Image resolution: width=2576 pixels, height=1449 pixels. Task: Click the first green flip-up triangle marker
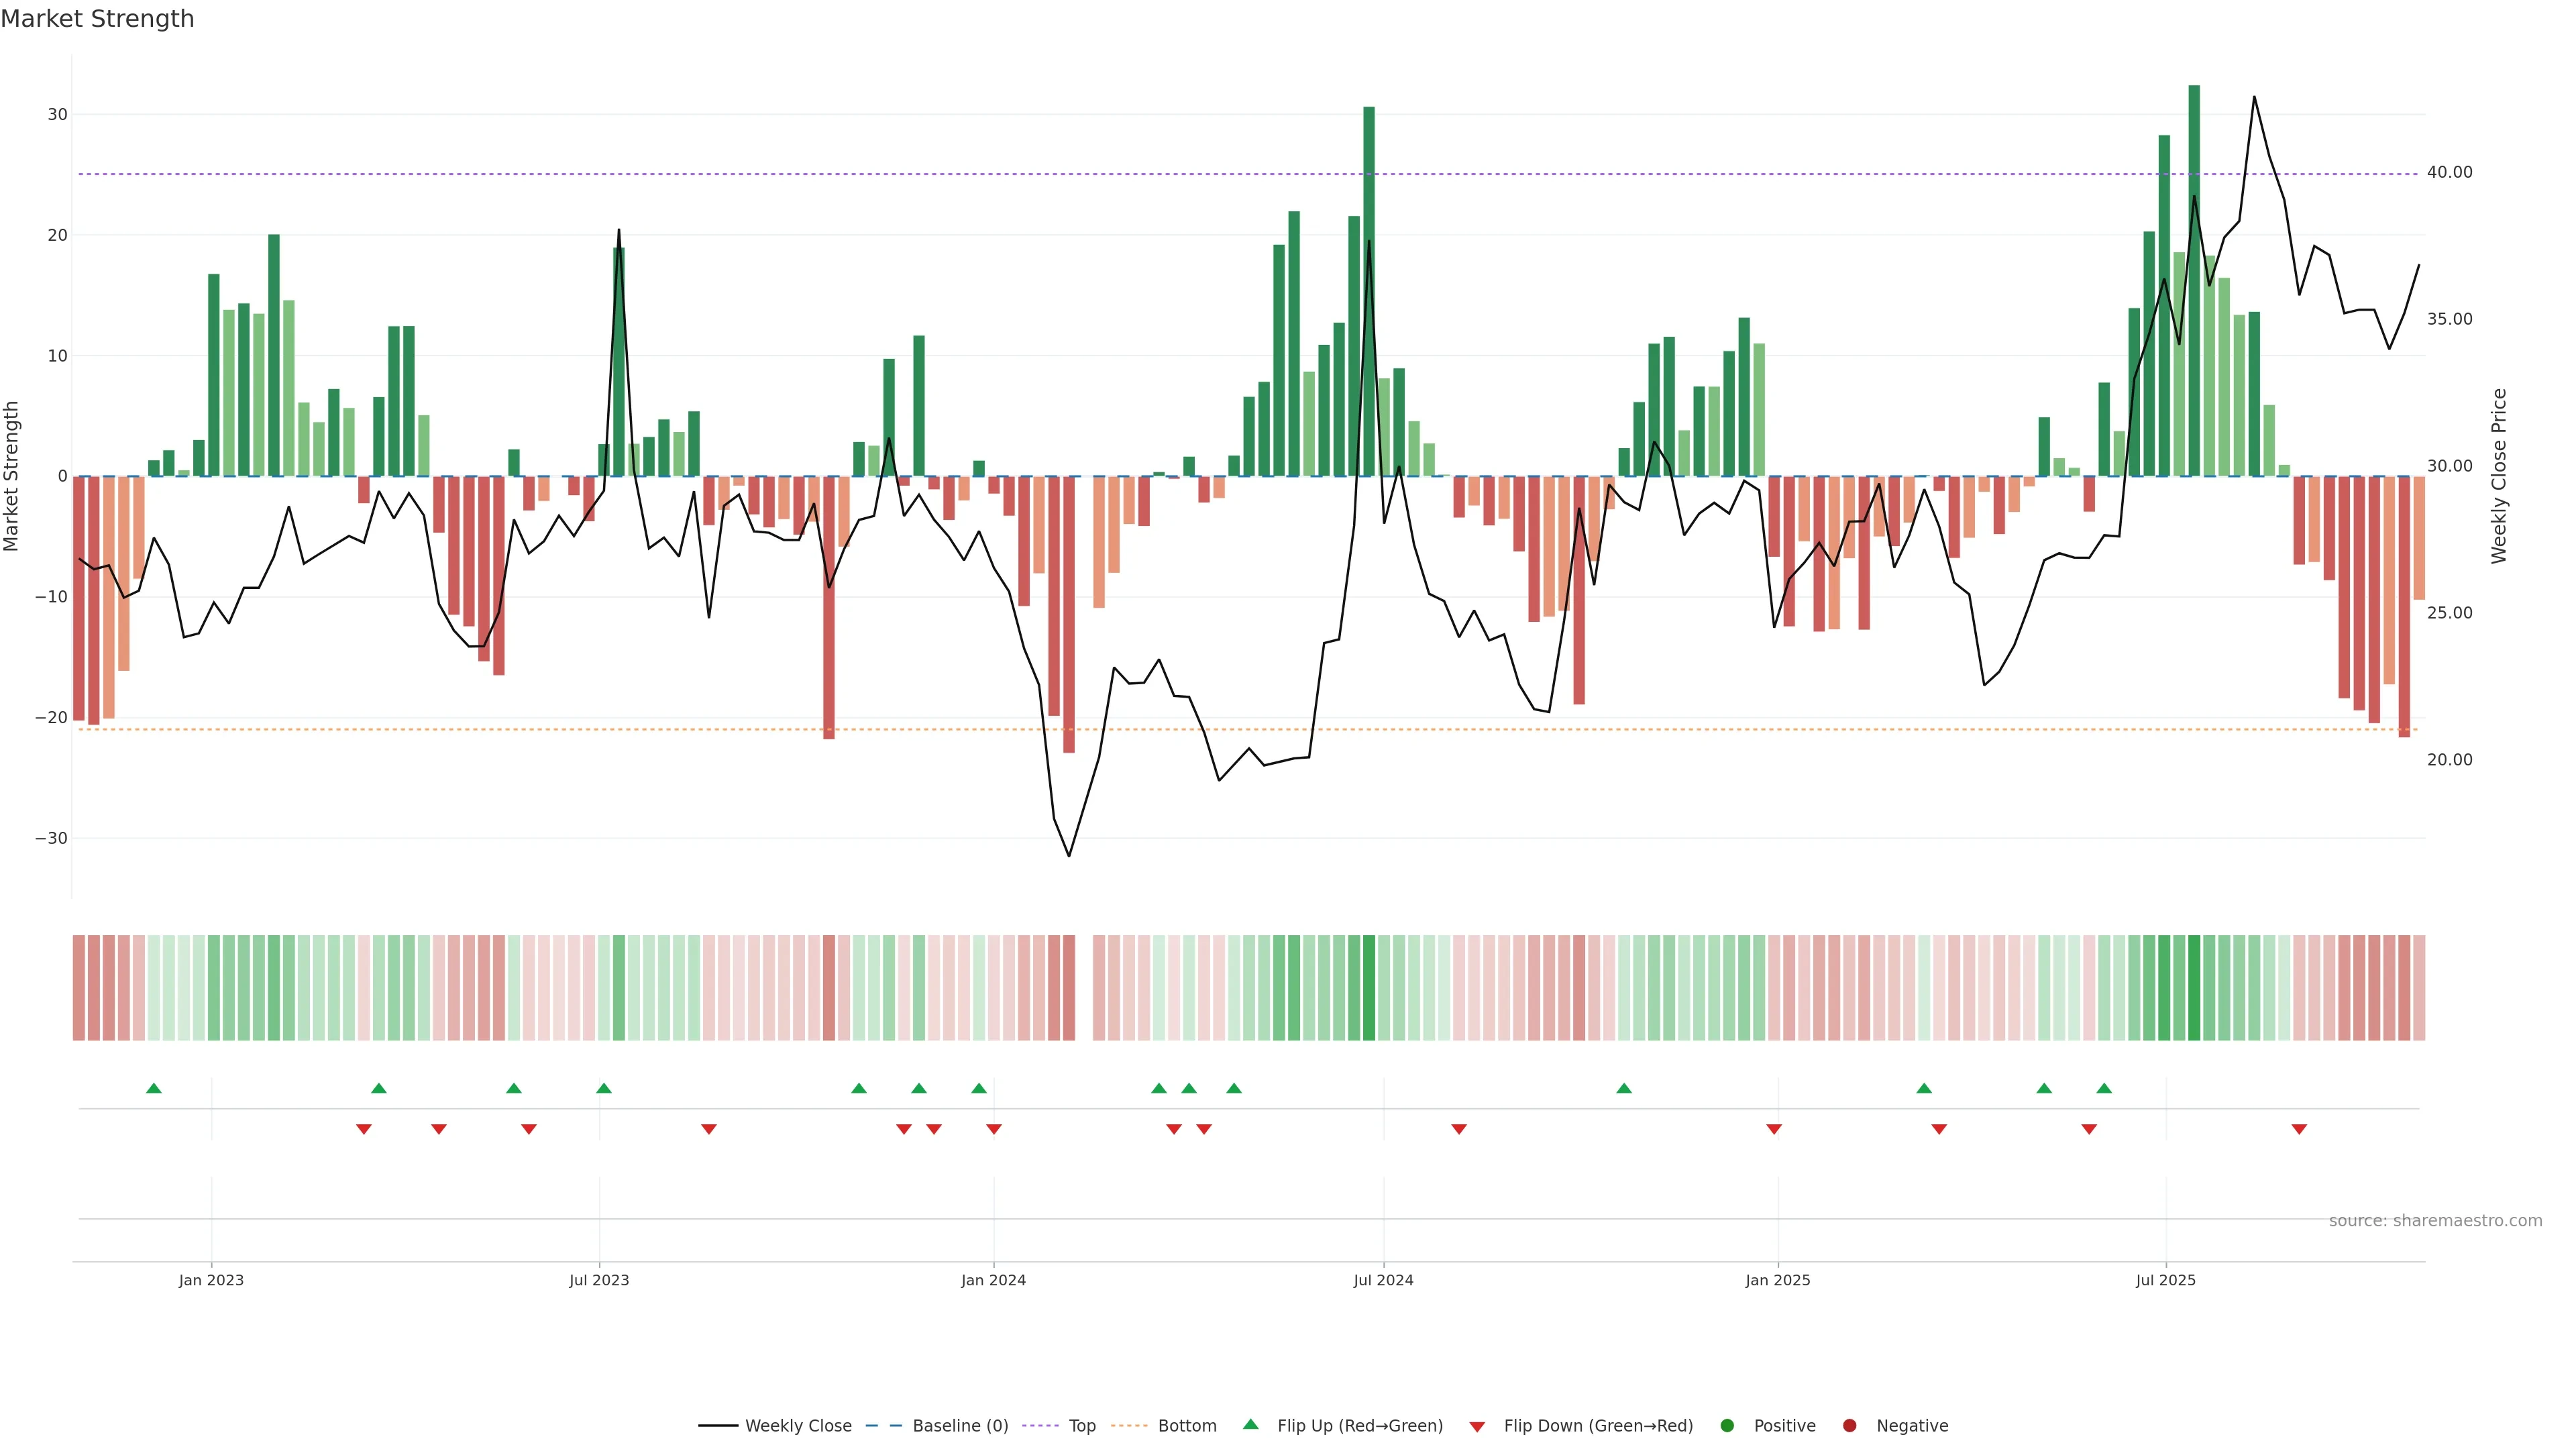154,1088
